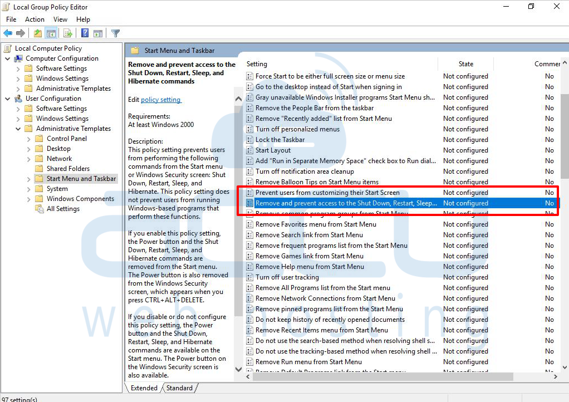Open the View menu
Image resolution: width=569 pixels, height=402 pixels.
point(60,19)
